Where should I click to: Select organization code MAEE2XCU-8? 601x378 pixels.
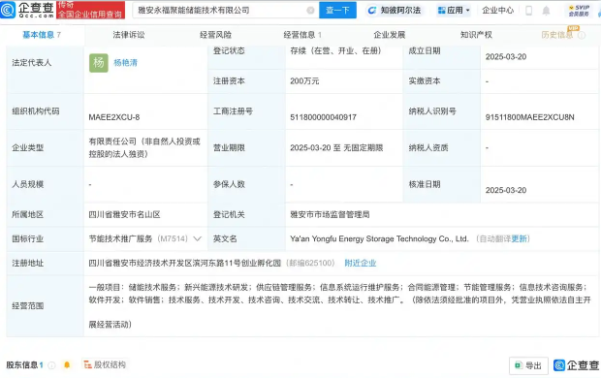coord(113,117)
